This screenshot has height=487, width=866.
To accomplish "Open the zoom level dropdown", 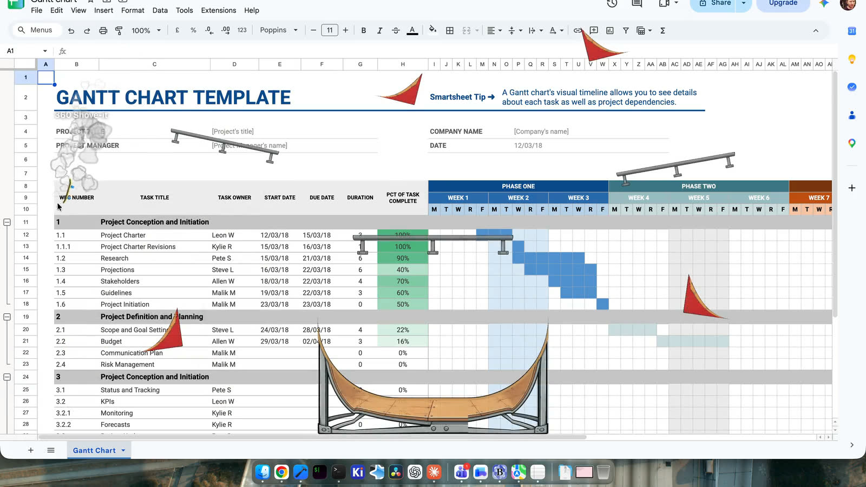I will 146,30.
